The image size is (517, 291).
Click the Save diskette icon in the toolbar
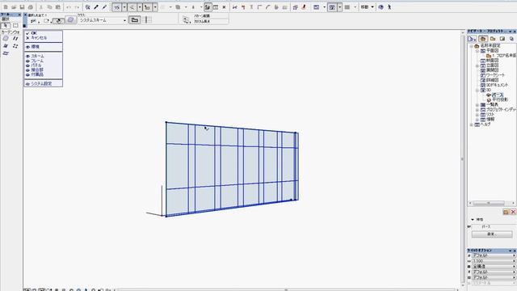(22, 7)
